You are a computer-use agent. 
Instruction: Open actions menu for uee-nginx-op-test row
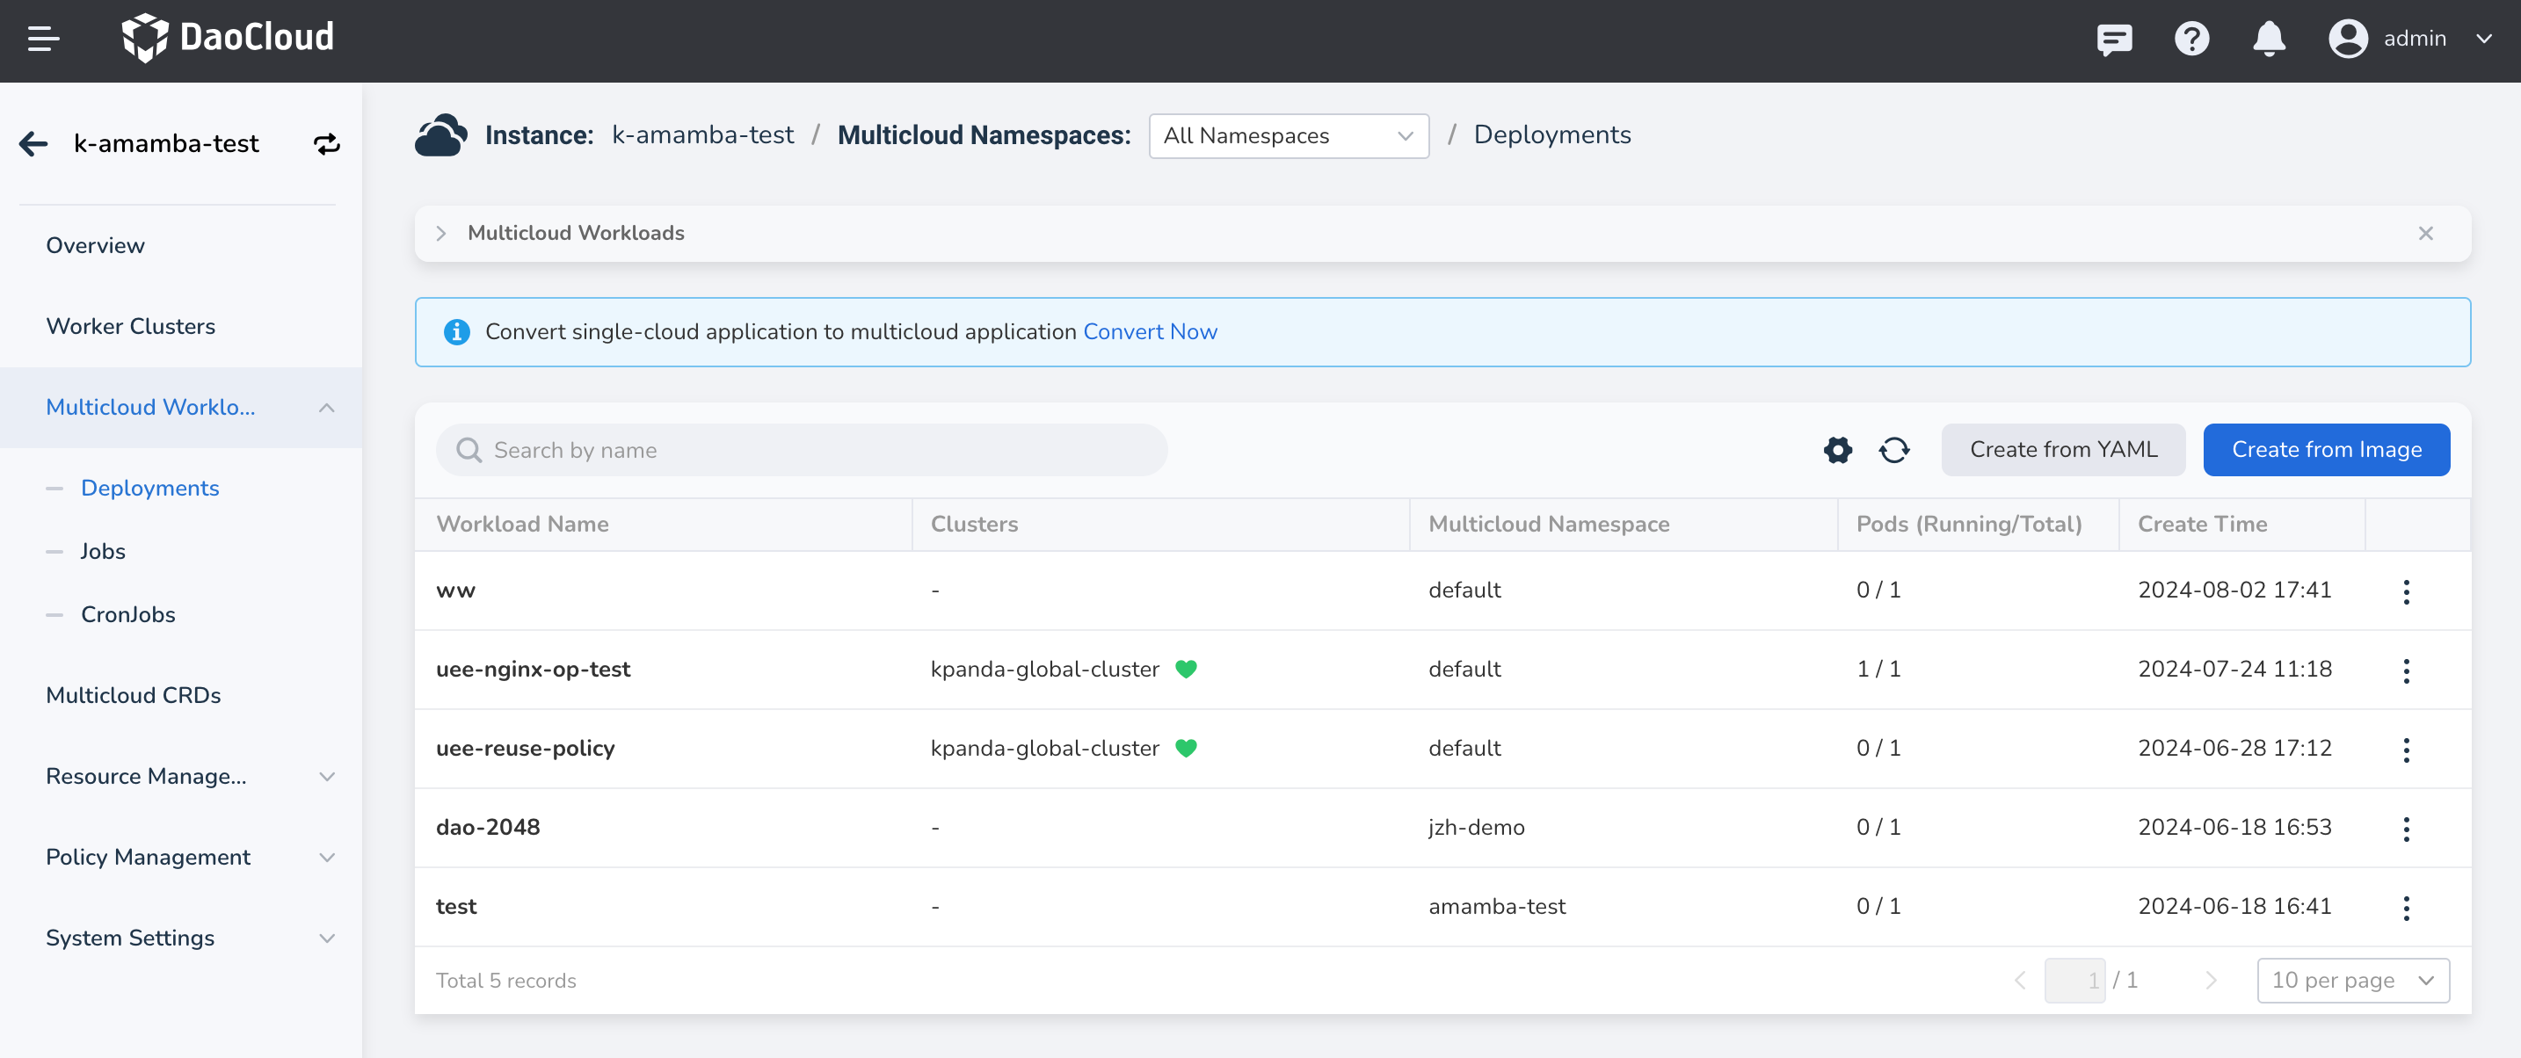tap(2406, 670)
